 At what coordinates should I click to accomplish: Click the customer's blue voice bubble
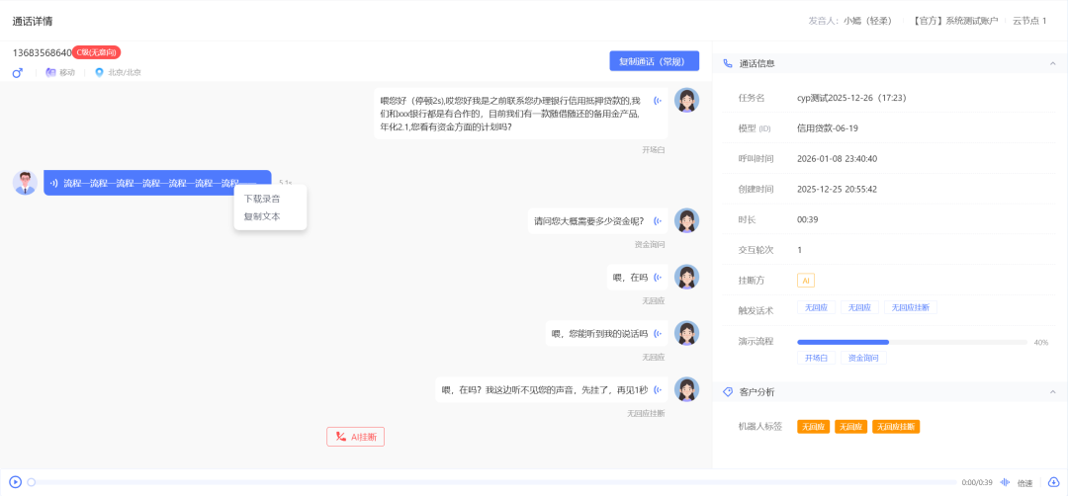point(157,183)
